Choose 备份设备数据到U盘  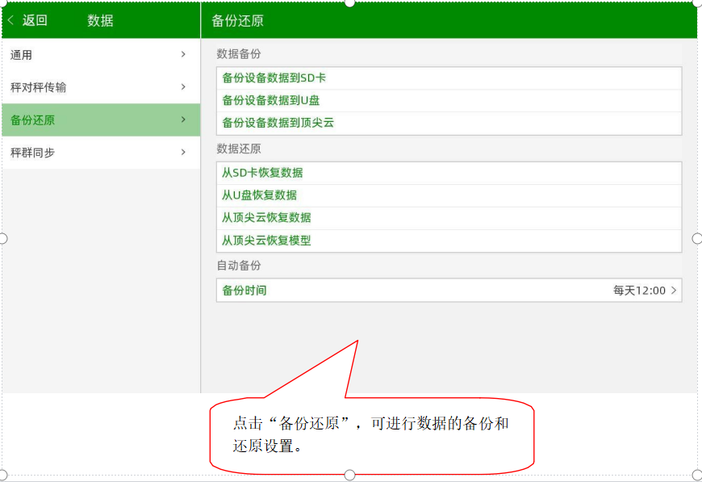[x=449, y=100]
